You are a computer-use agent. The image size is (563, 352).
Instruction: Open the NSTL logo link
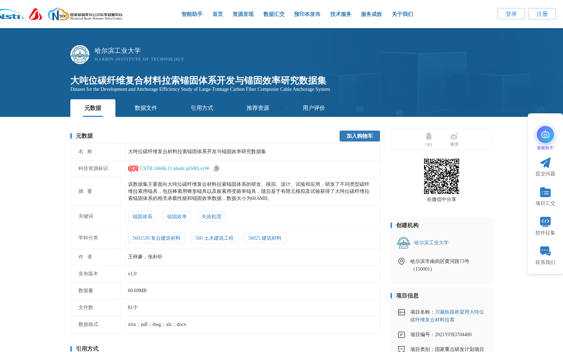coord(11,14)
